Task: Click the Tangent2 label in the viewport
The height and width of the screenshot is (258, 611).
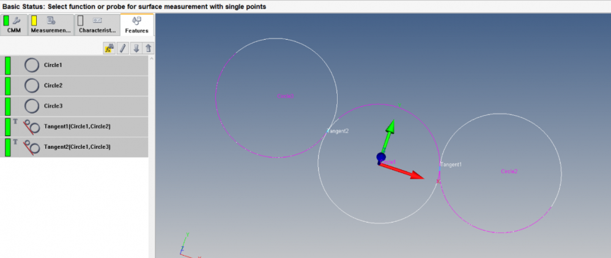Action: (x=338, y=131)
